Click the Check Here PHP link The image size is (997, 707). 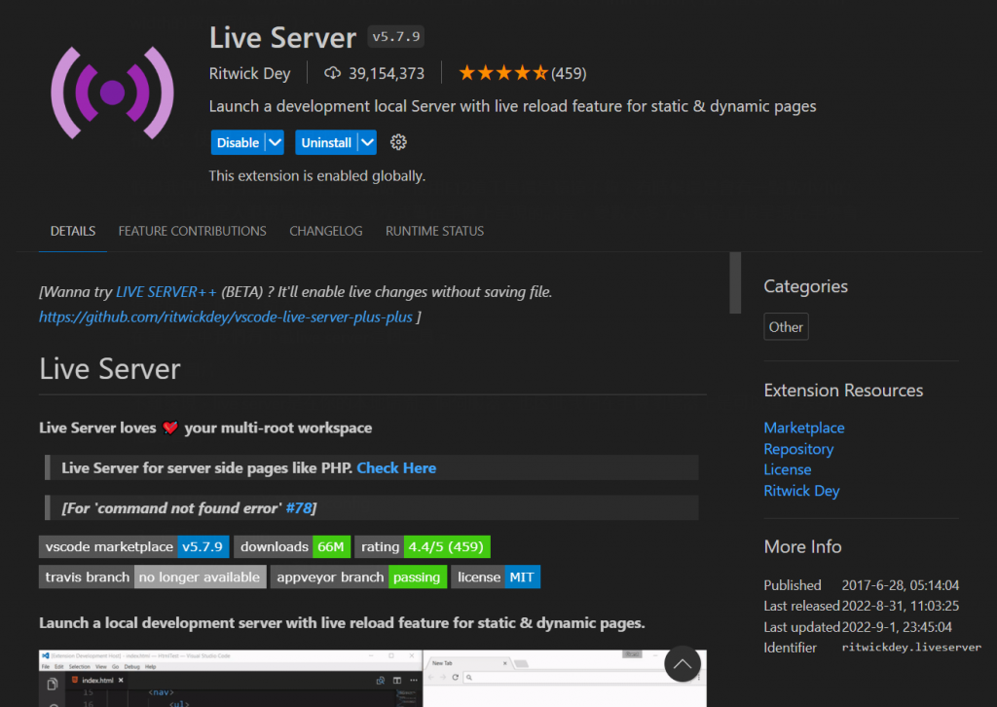(x=396, y=468)
